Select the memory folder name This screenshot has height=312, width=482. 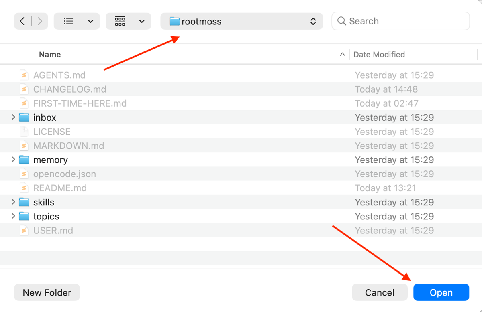(x=51, y=160)
